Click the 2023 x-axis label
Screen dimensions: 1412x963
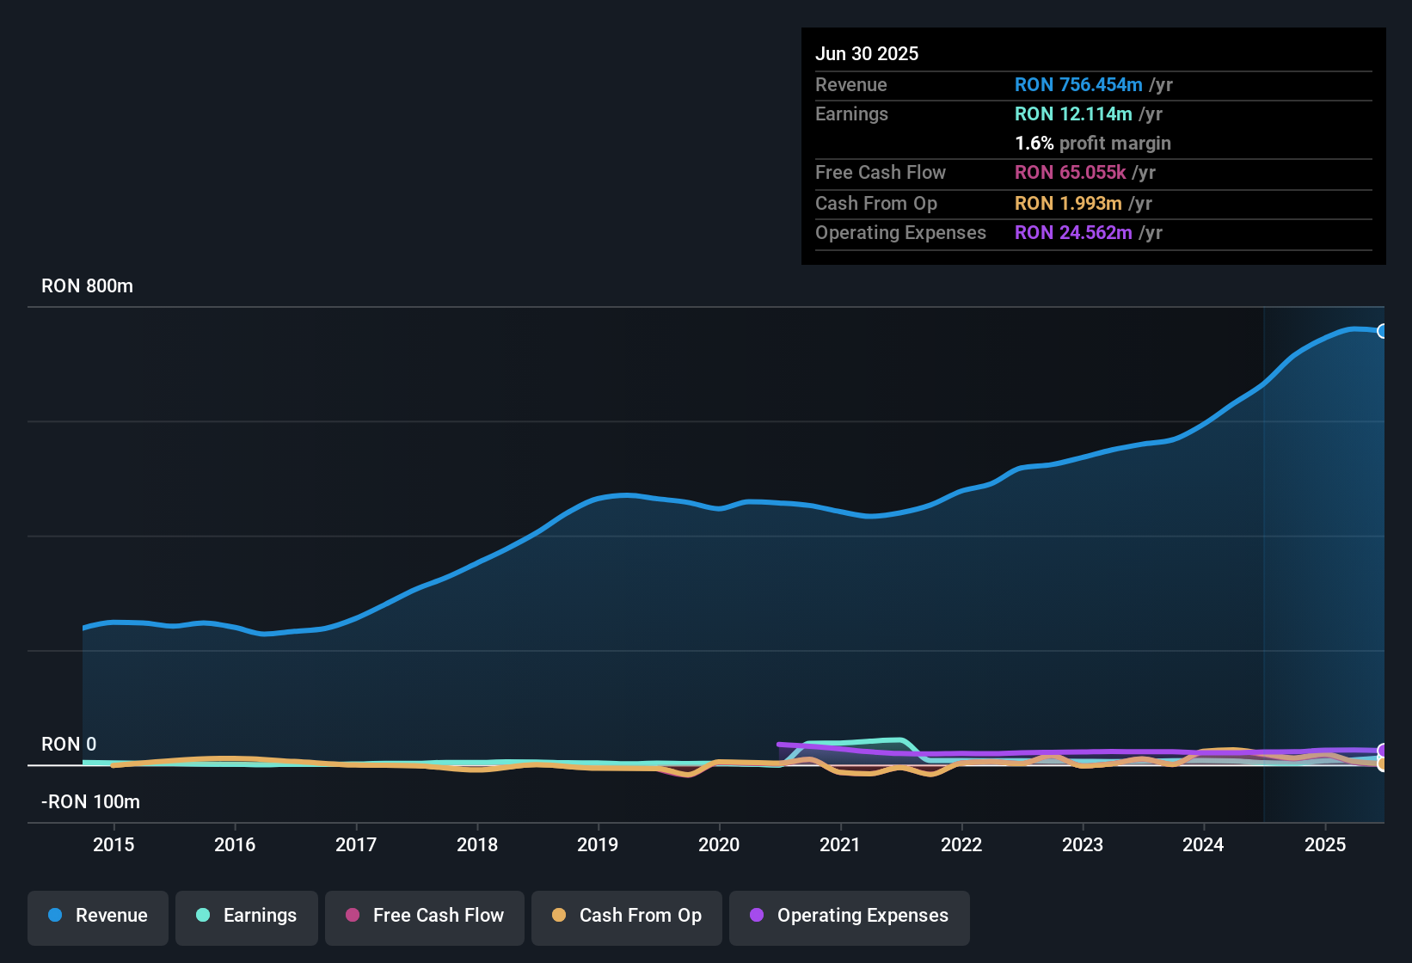point(1083,844)
